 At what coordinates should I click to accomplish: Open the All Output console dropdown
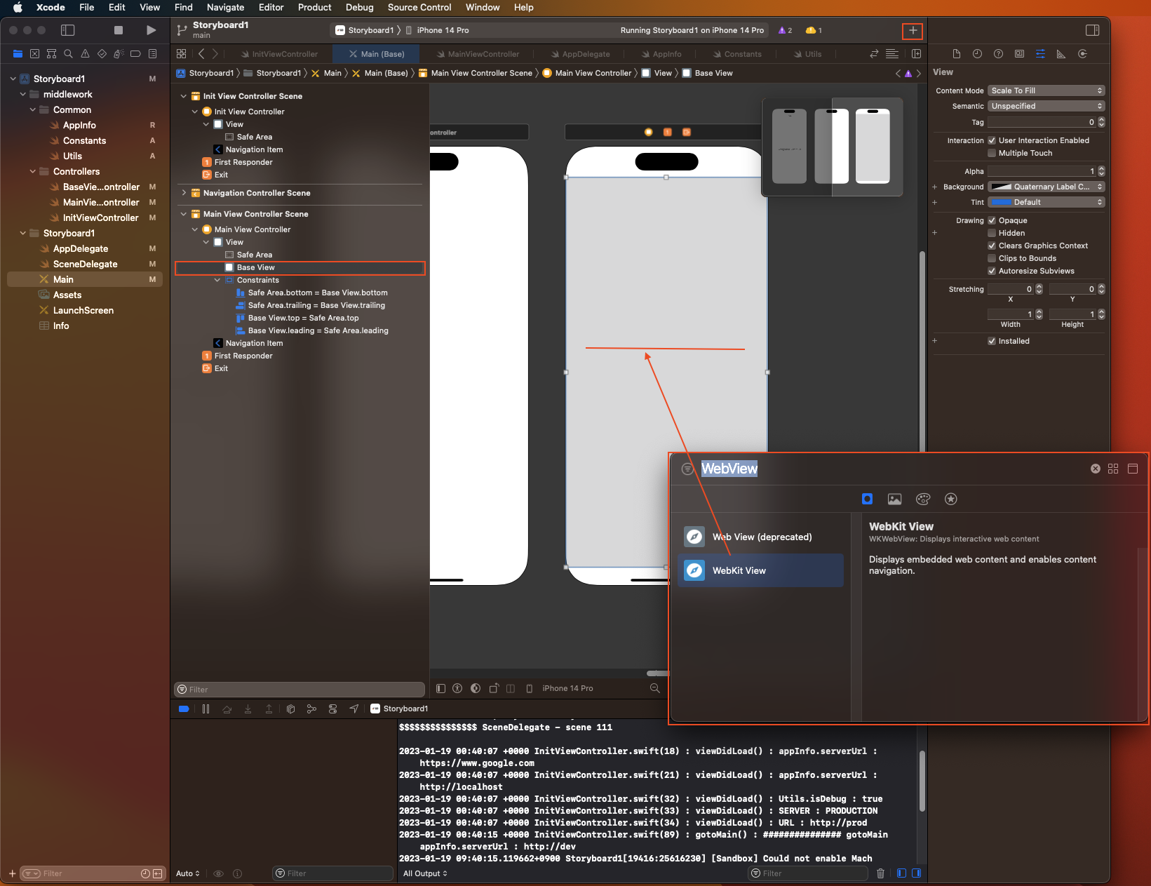pos(425,873)
